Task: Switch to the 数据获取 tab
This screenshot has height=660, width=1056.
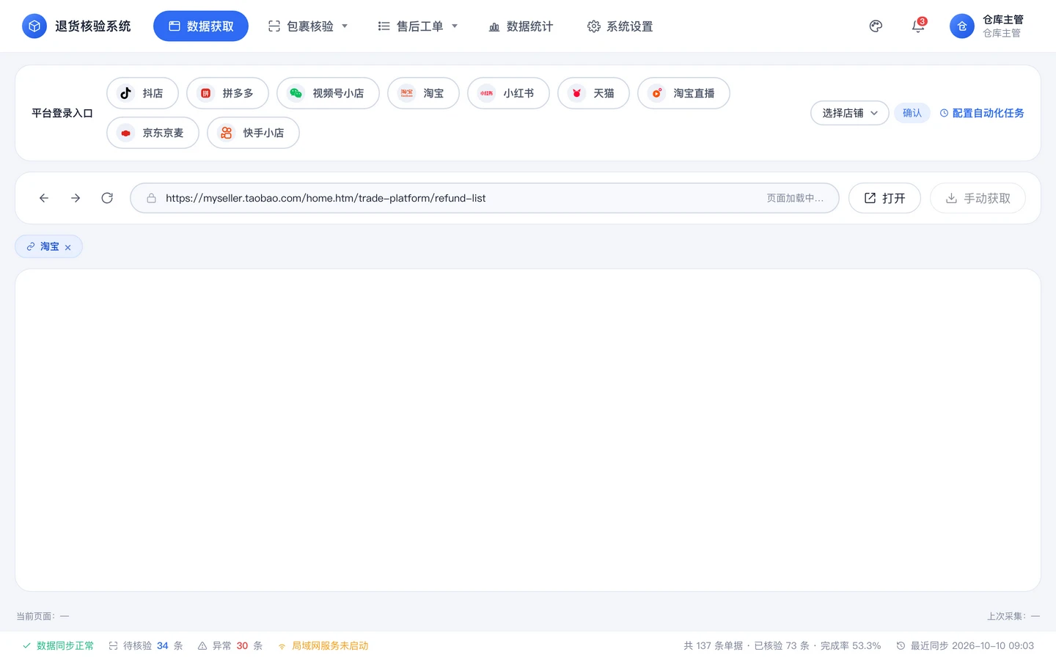Action: pos(201,26)
